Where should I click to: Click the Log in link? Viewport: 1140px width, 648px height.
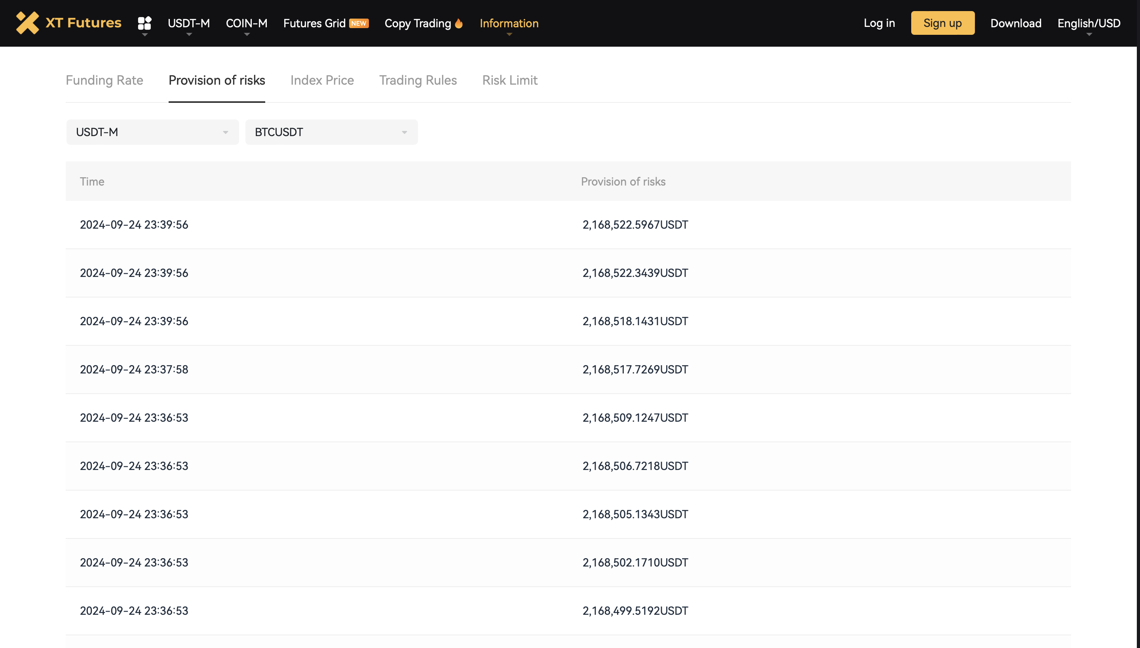[x=879, y=23]
